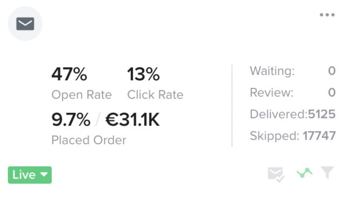Click the funnel filter icon
The height and width of the screenshot is (214, 355).
pyautogui.click(x=327, y=172)
